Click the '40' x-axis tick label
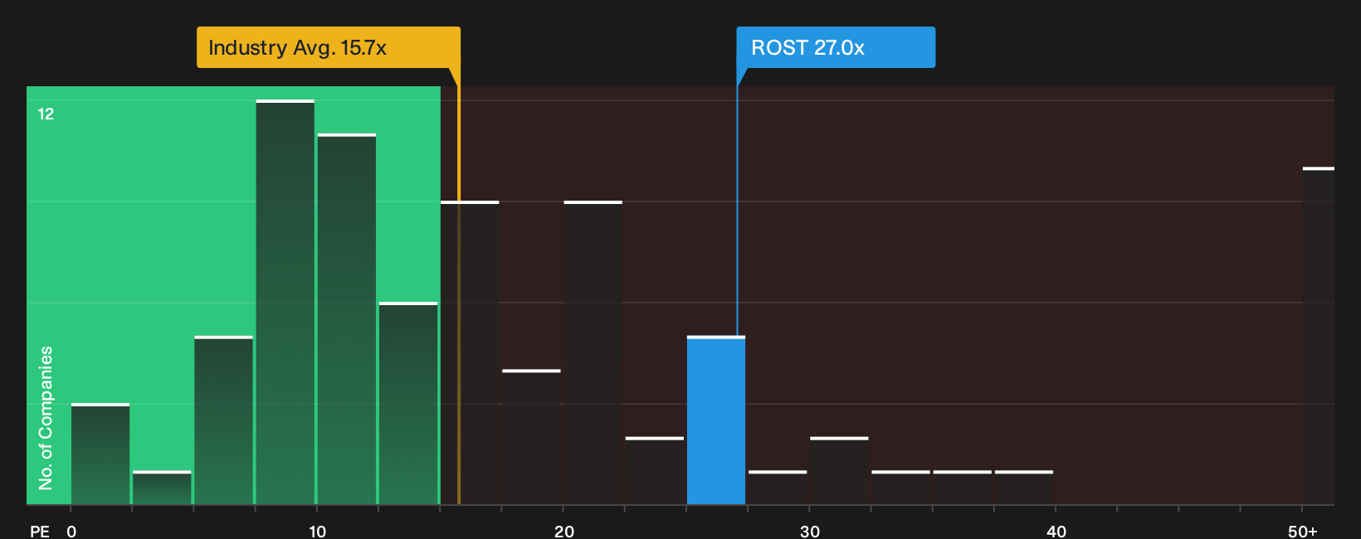The height and width of the screenshot is (539, 1361). click(x=1056, y=531)
